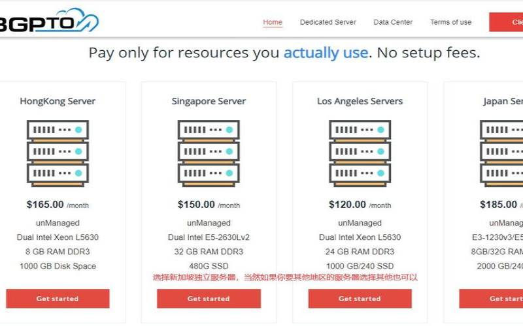Get started with Los Angeles Servers
The width and height of the screenshot is (523, 326).
(360, 299)
